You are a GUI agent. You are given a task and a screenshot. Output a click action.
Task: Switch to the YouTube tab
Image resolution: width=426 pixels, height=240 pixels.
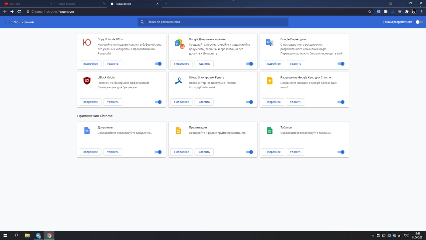[x=27, y=4]
